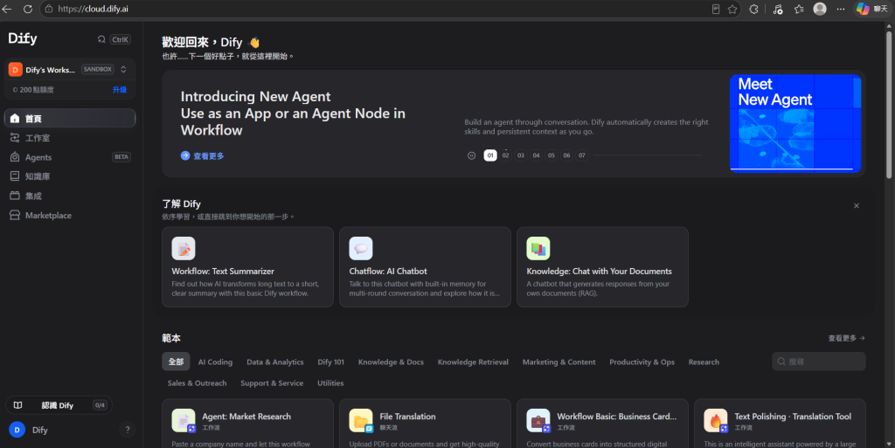Select the Workflow: Text Summarizer icon

coord(184,249)
